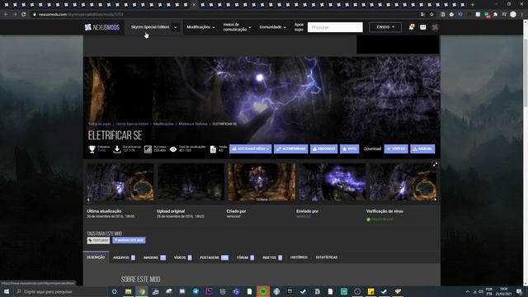Open a new browser tab
Screen dimensions: 528x297
click(x=473, y=5)
